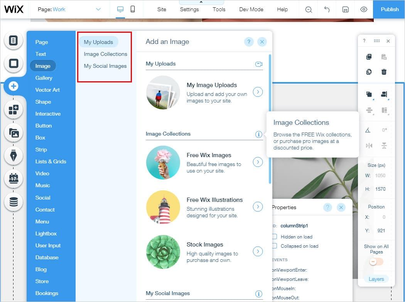
Task: Select the Image Collections sub-category
Action: [x=105, y=54]
